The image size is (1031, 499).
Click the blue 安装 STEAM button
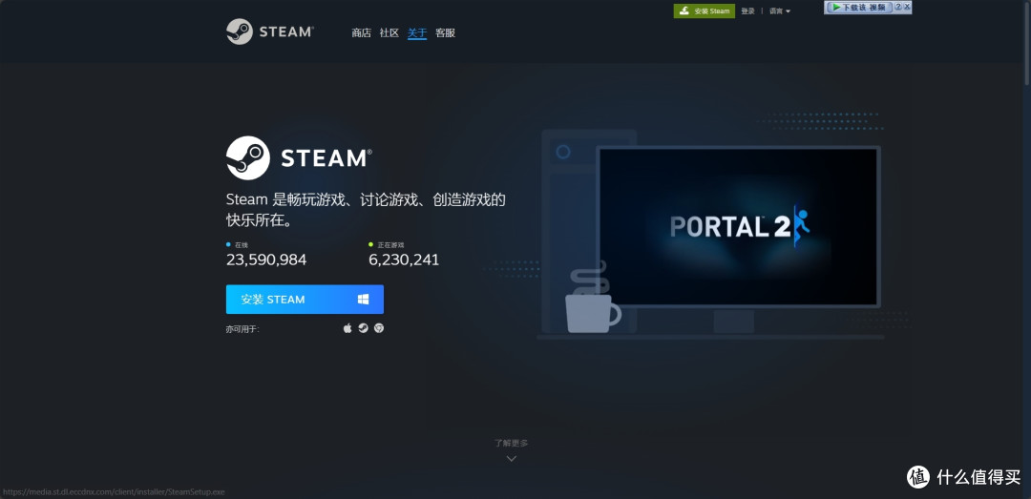[305, 300]
